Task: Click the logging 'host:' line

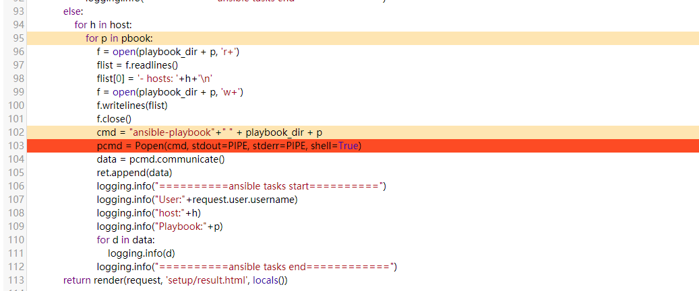Action: pos(149,213)
